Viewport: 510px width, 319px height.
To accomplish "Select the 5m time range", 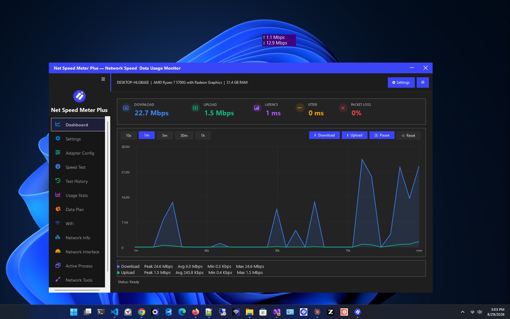I will tap(165, 135).
